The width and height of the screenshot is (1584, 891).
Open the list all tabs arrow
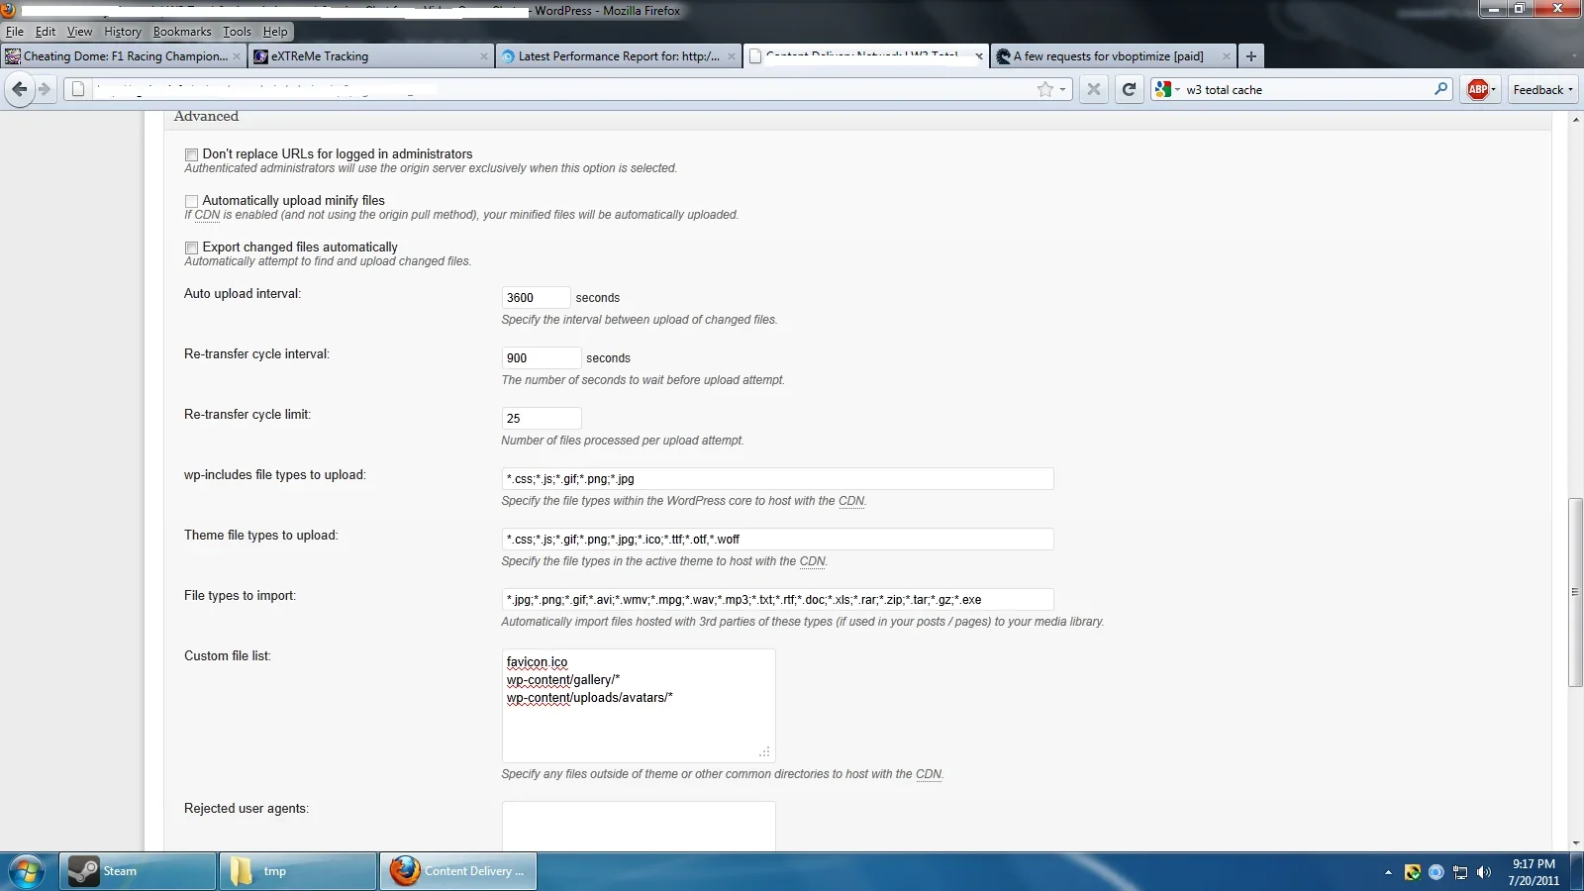pyautogui.click(x=1573, y=56)
